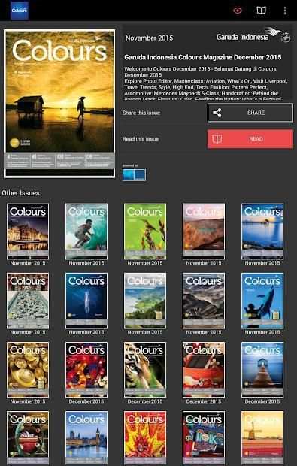Click the 'Other Issues' heading

click(x=20, y=193)
